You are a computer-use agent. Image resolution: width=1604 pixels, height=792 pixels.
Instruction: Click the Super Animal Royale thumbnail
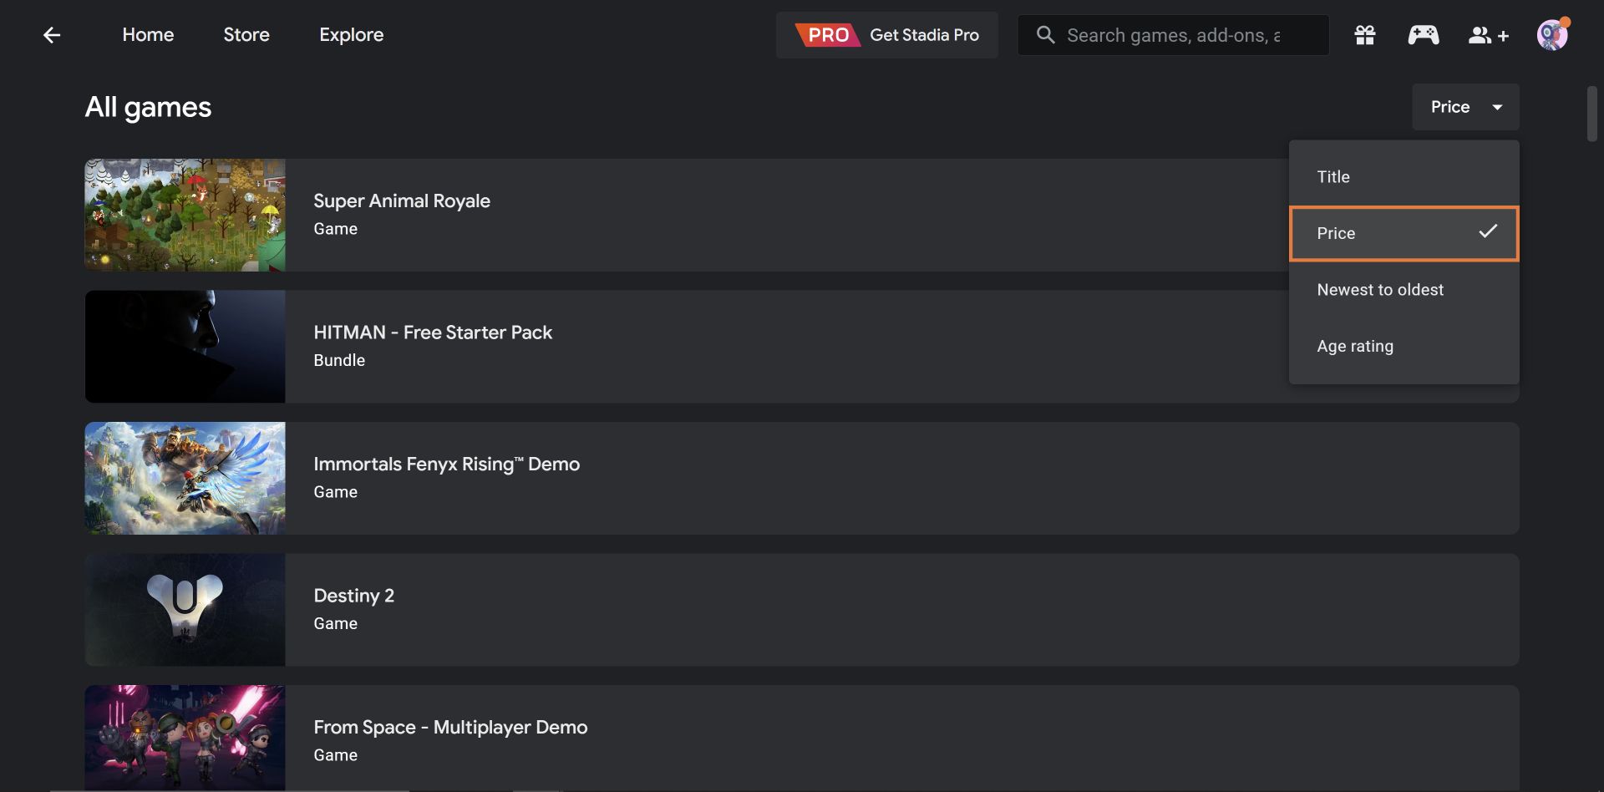click(x=185, y=215)
